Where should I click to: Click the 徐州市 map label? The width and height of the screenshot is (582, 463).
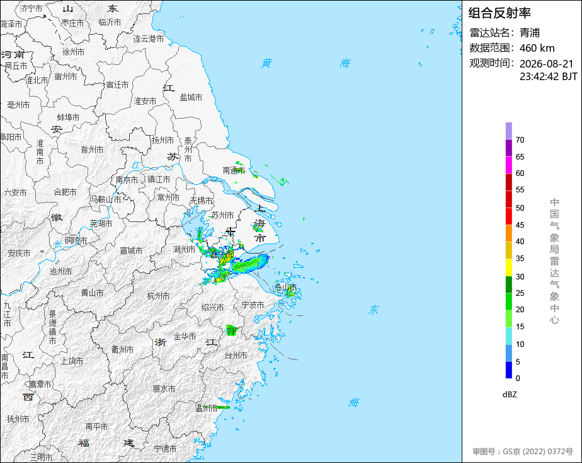[x=74, y=52]
